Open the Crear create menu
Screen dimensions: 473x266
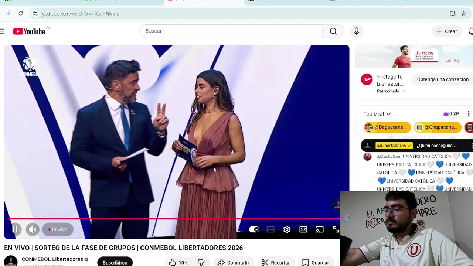446,31
